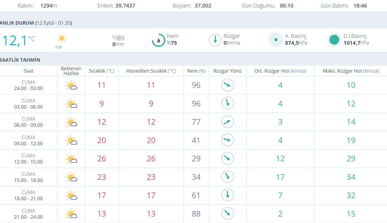This screenshot has width=387, height=223.
Task: Click the weather icon for 12.00 - 15.00
Action: tap(71, 159)
